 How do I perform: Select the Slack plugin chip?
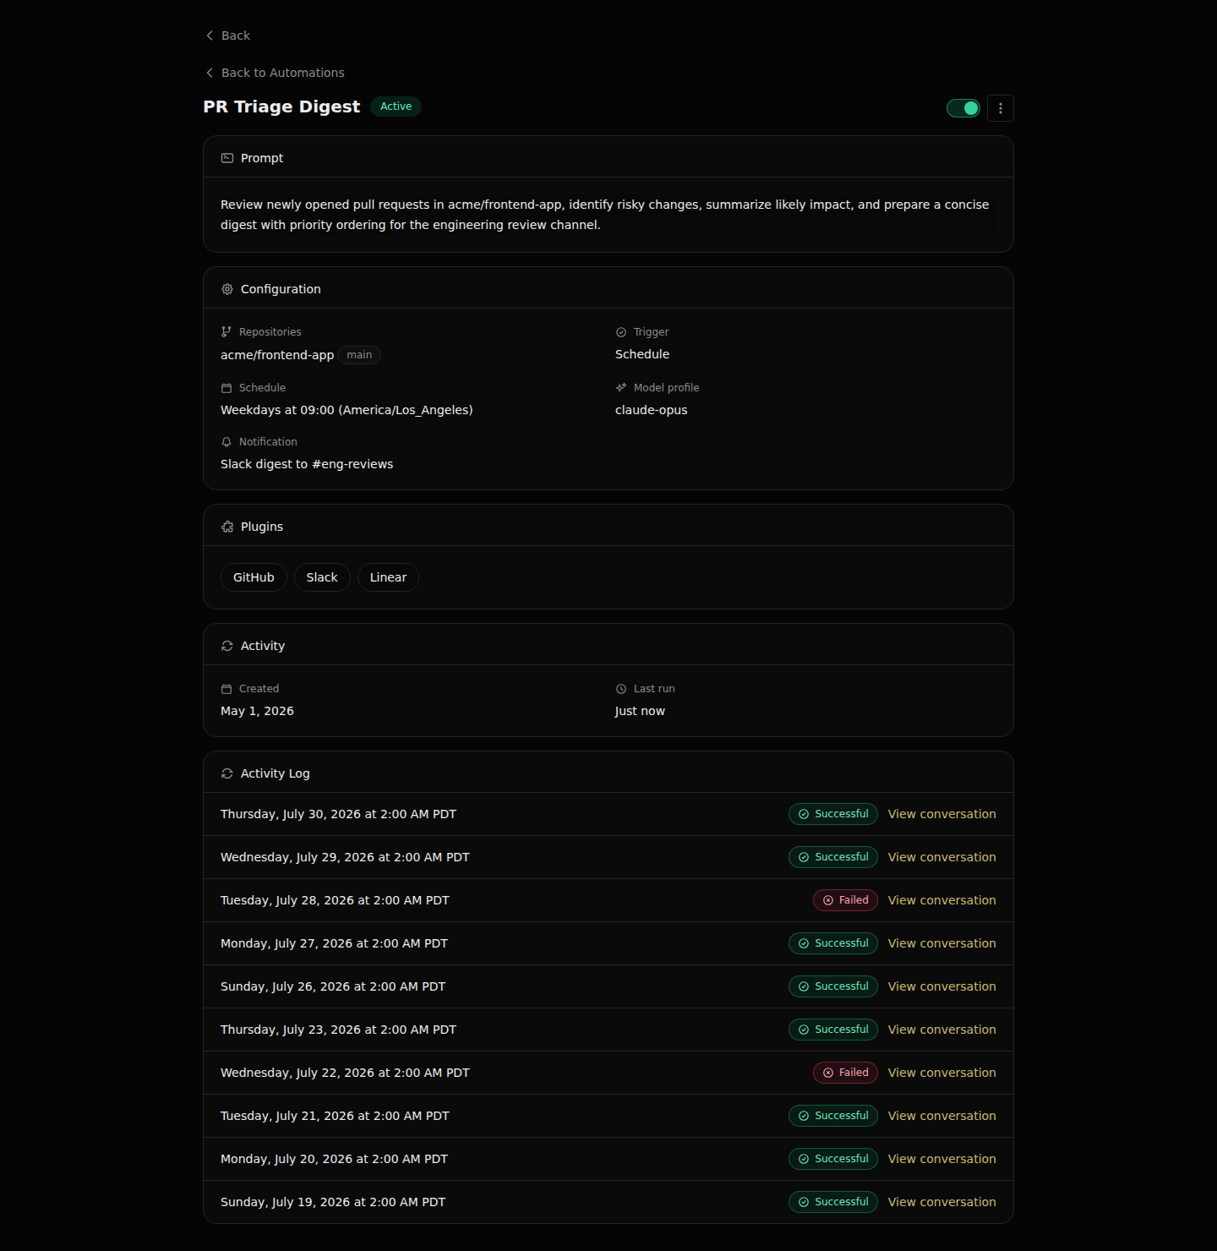tap(322, 577)
